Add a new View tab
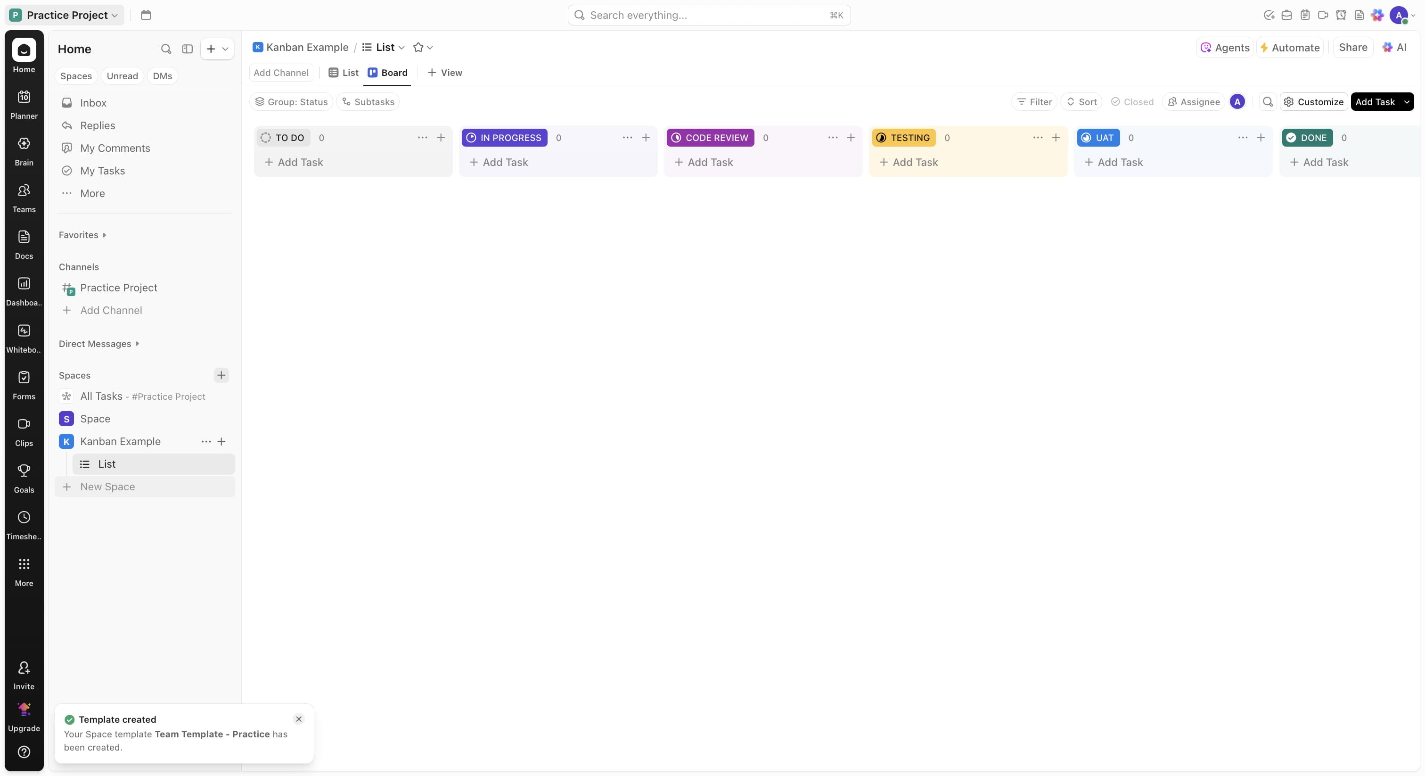Screen dimensions: 1425x776 click(x=445, y=73)
